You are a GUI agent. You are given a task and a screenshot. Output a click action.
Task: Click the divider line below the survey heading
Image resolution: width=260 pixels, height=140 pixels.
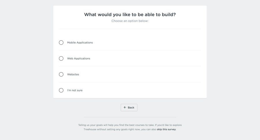pos(130,29)
